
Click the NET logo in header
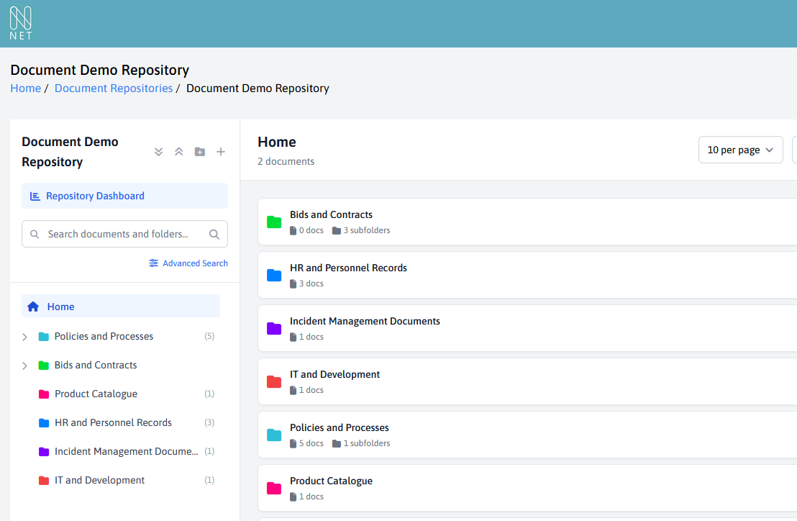pos(21,23)
